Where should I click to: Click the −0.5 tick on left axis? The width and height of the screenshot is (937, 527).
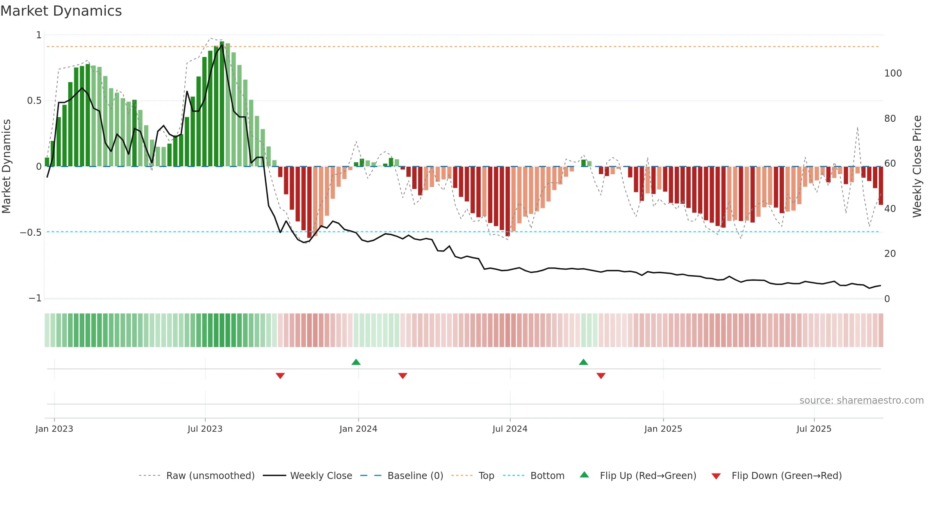coord(30,233)
